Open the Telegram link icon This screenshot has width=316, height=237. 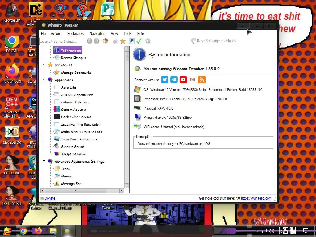[174, 80]
